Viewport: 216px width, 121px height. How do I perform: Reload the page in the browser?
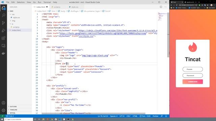click(x=177, y=5)
